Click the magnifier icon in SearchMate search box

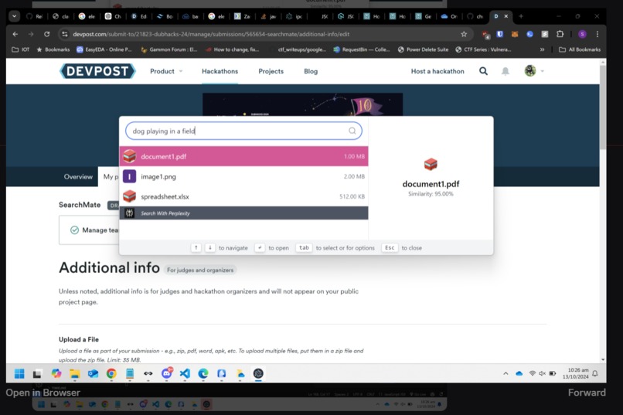pos(352,131)
